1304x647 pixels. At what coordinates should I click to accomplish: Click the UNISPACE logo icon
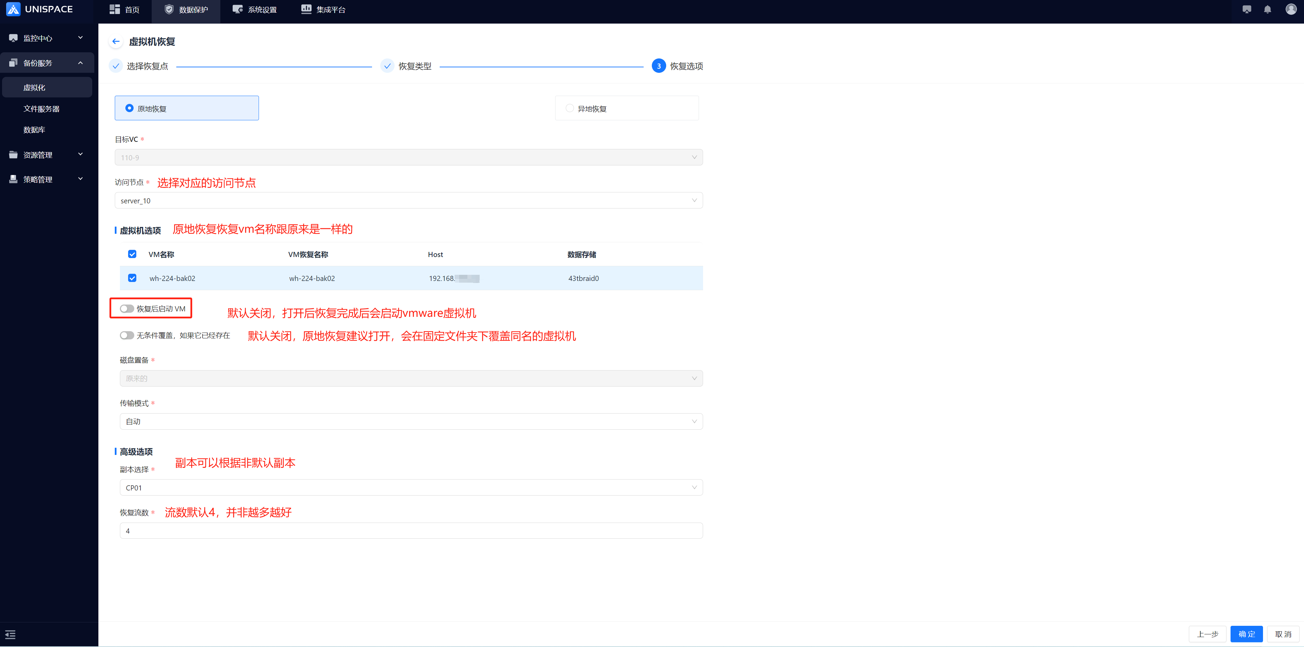click(x=13, y=9)
